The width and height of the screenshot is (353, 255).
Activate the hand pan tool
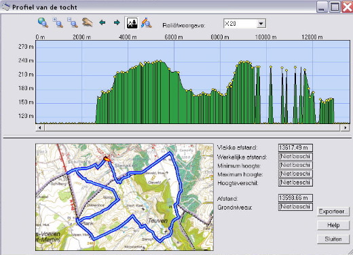[x=88, y=22]
